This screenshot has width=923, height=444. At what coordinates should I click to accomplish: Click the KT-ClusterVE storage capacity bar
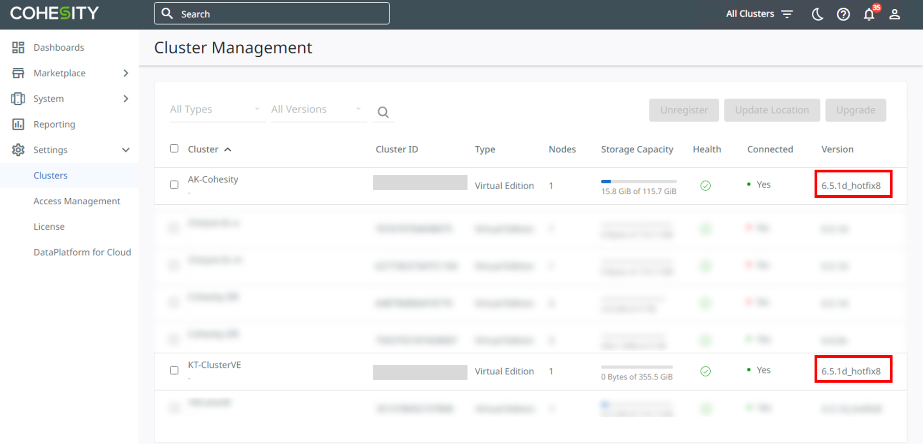coord(637,367)
